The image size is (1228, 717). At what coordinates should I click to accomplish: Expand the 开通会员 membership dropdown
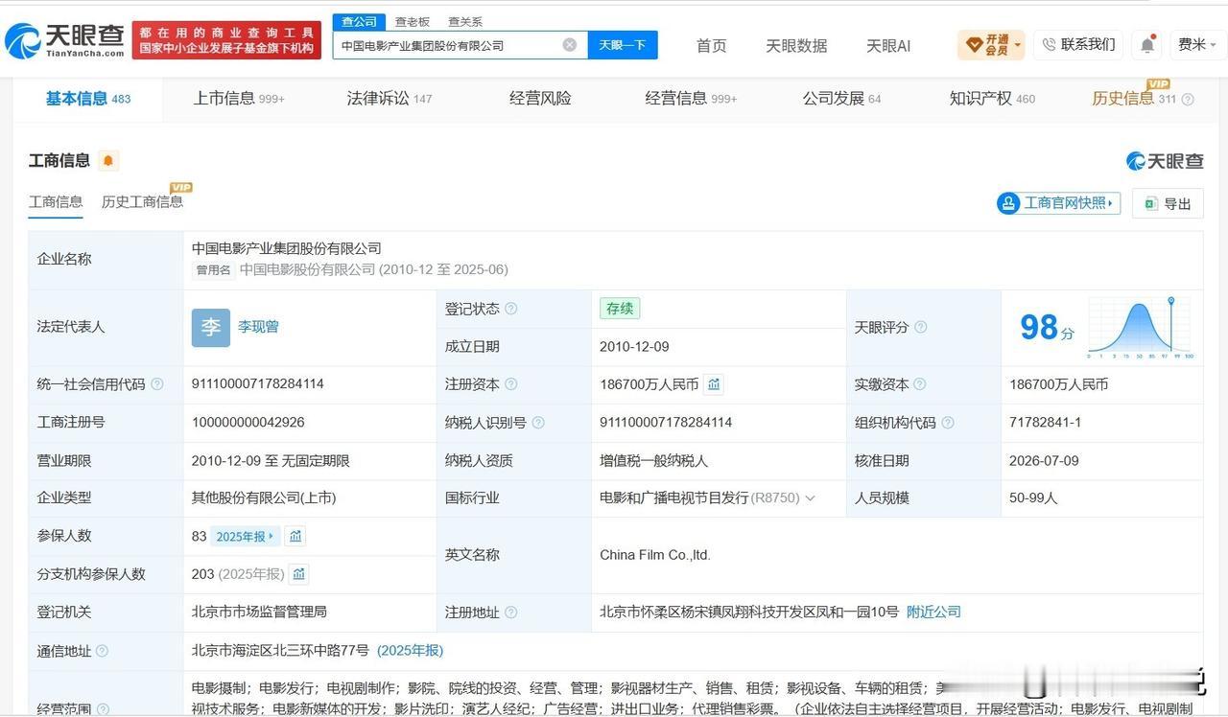(991, 45)
